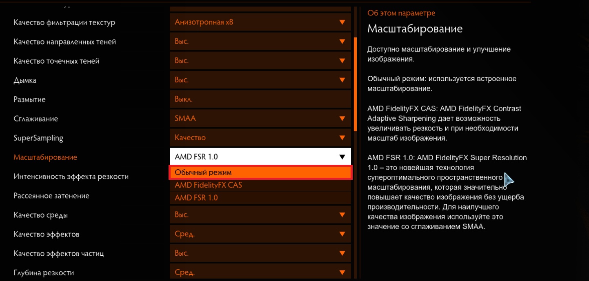Open the Глубина резкости dropdown

pos(260,272)
